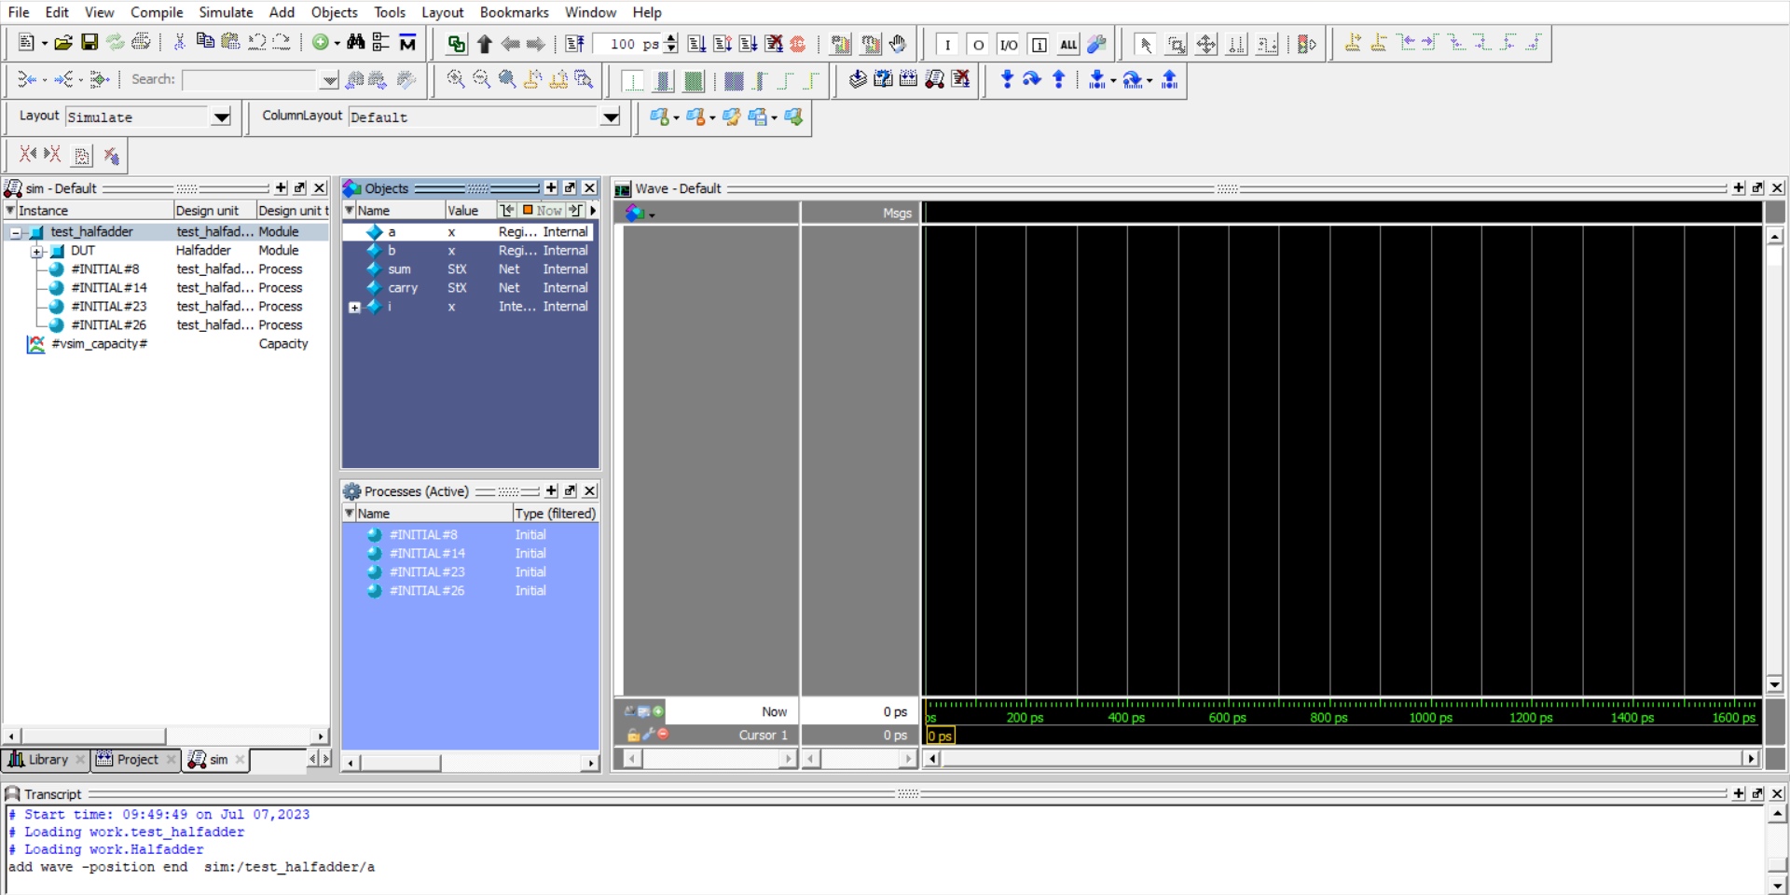Enable the I/O signal filter
This screenshot has height=895, width=1790.
[1010, 44]
